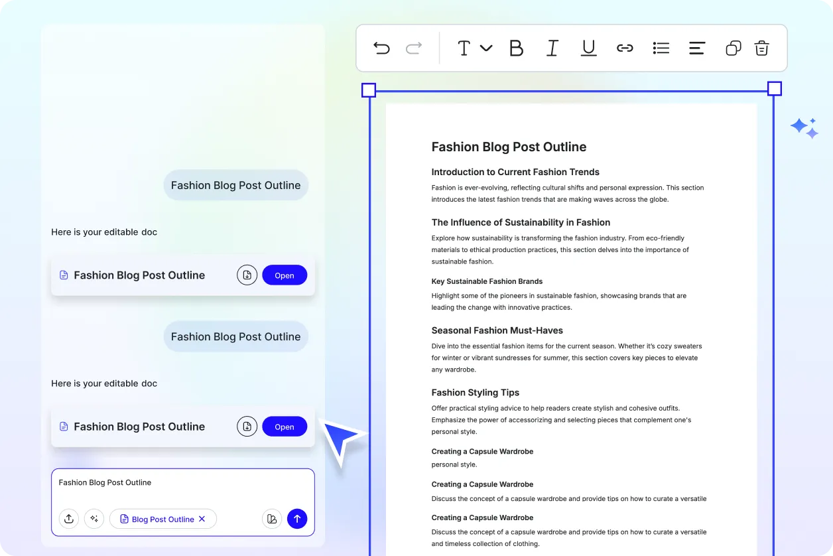The image size is (833, 556).
Task: Click the document's top-left resize handle
Action: (x=369, y=90)
